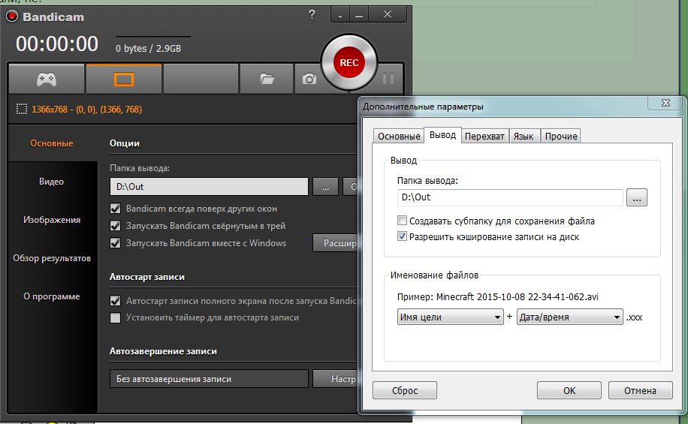Image resolution: width=688 pixels, height=424 pixels.
Task: Close the Дополнительные параметры dialog
Action: (665, 103)
